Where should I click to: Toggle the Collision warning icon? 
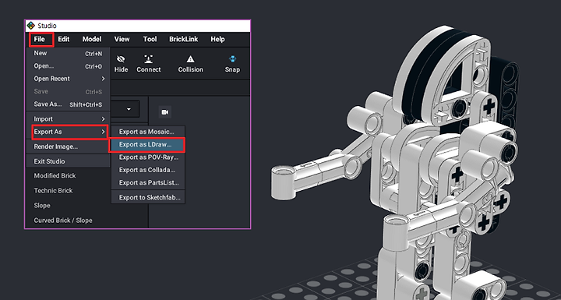pos(190,59)
